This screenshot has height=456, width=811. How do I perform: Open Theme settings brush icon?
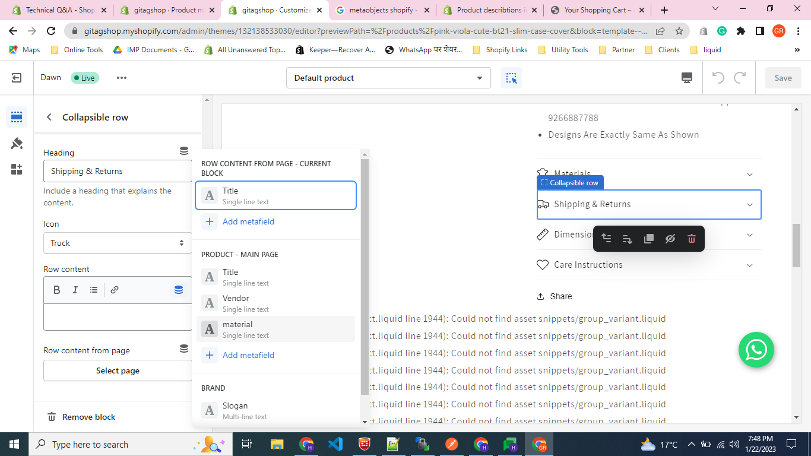point(17,143)
